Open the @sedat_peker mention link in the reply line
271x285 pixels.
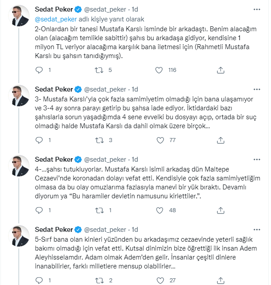pyautogui.click(x=56, y=19)
